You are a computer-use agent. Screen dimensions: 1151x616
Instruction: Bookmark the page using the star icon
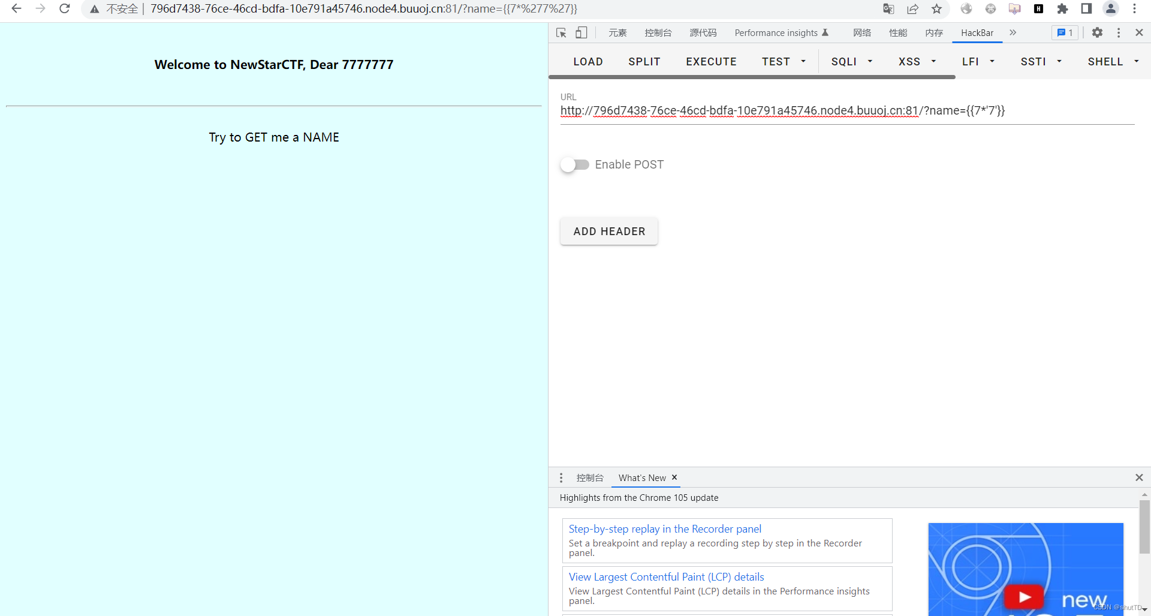tap(937, 8)
